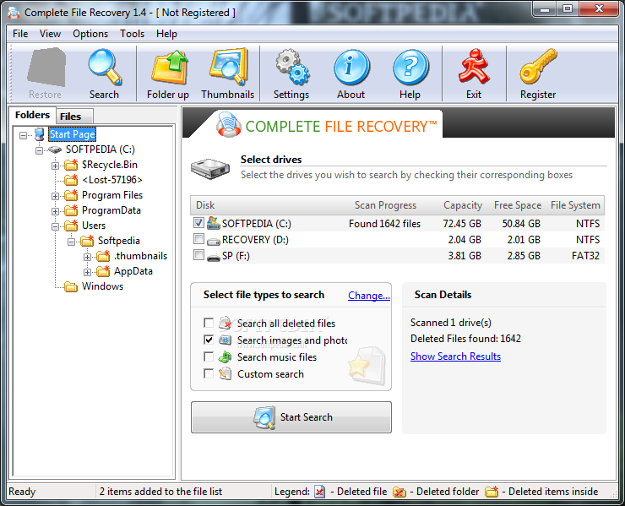Sort by the Free Space column header

518,205
